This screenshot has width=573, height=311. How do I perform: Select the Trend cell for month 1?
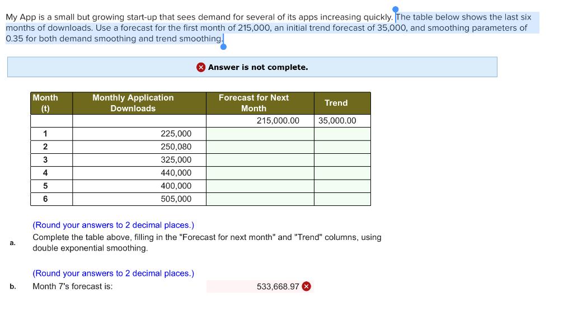(342, 134)
